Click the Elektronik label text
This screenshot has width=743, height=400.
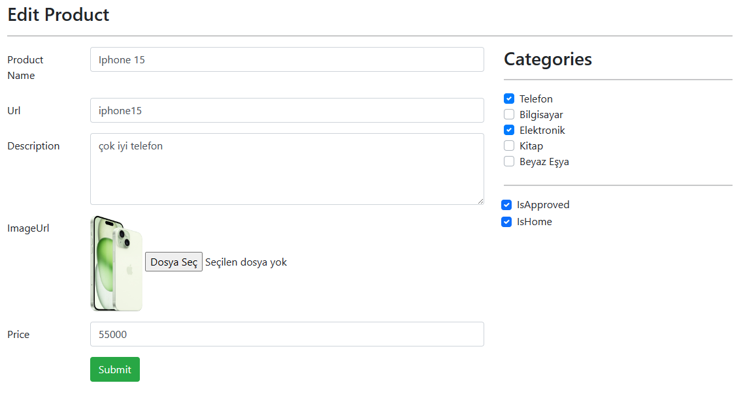click(x=542, y=131)
